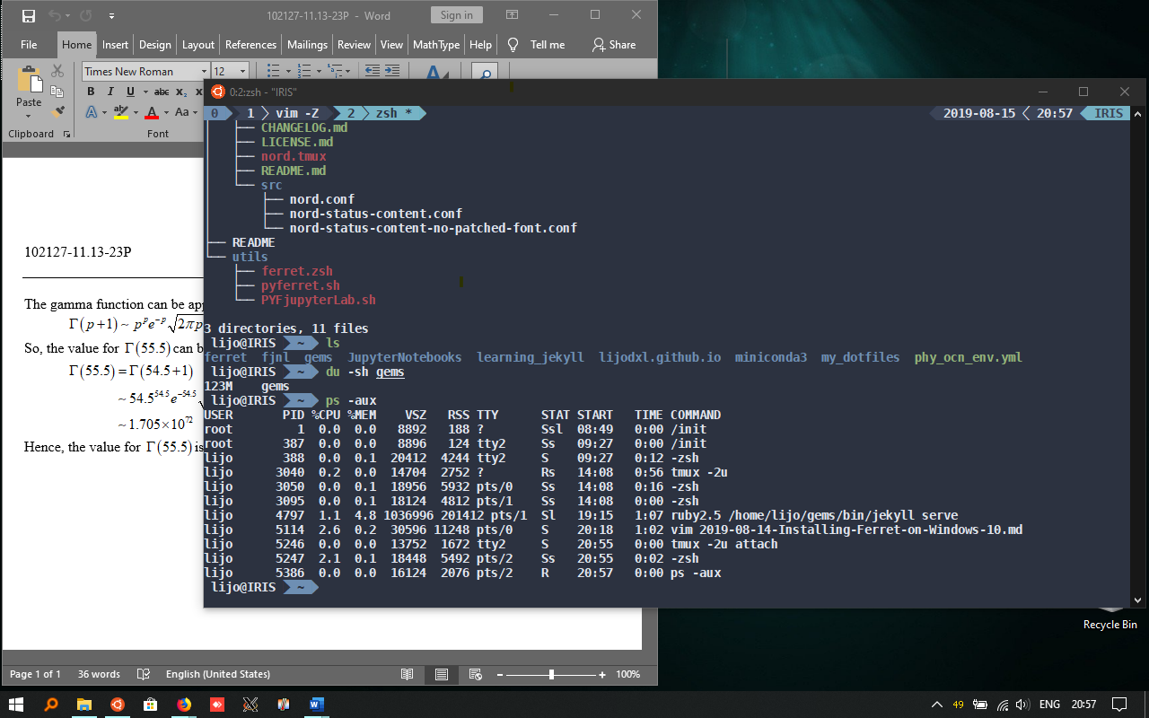This screenshot has height=718, width=1149.
Task: Switch to Print Layout view
Action: (x=442, y=674)
